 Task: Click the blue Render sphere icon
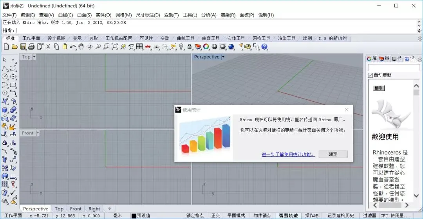point(231,47)
